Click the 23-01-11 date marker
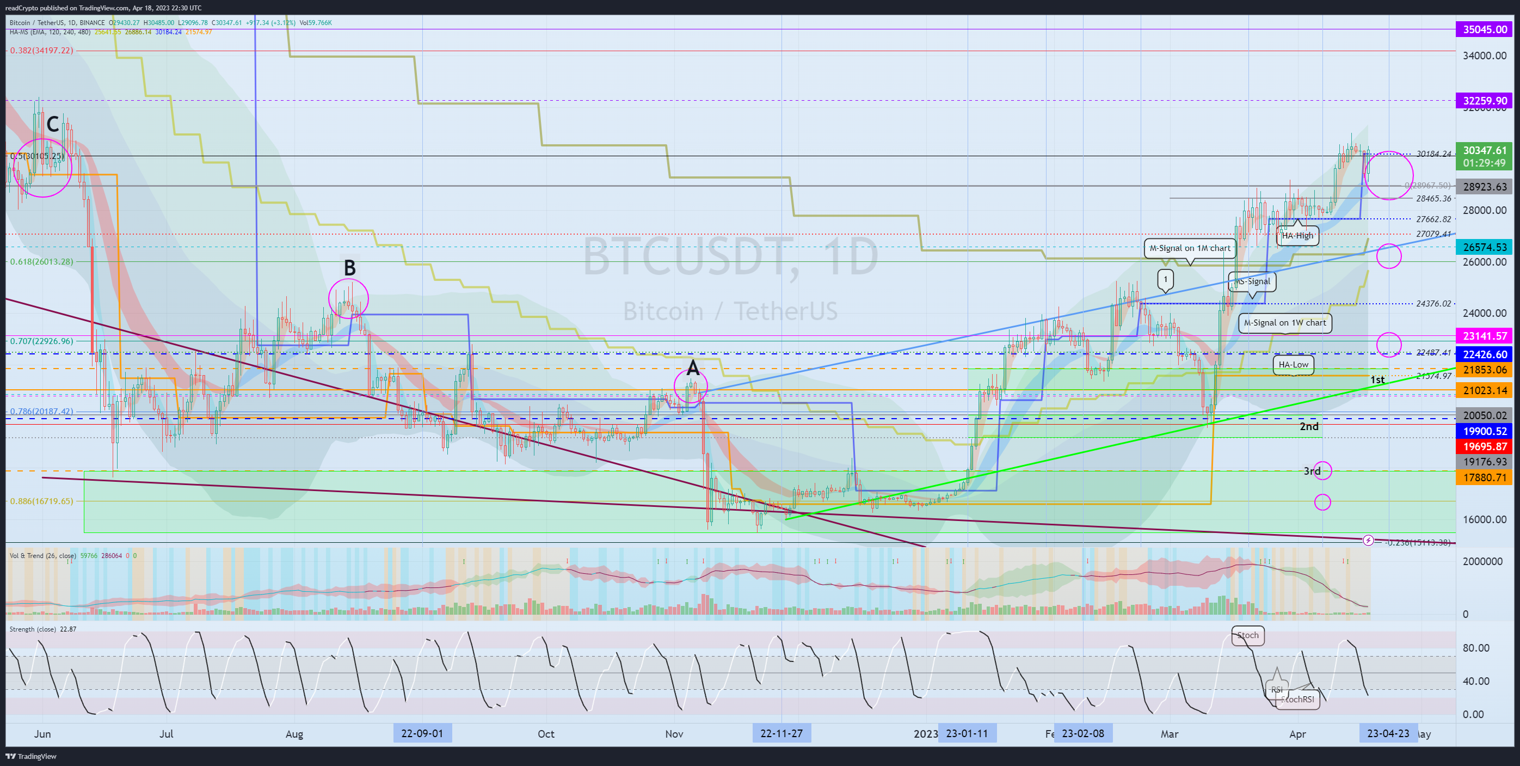The height and width of the screenshot is (766, 1520). click(967, 733)
